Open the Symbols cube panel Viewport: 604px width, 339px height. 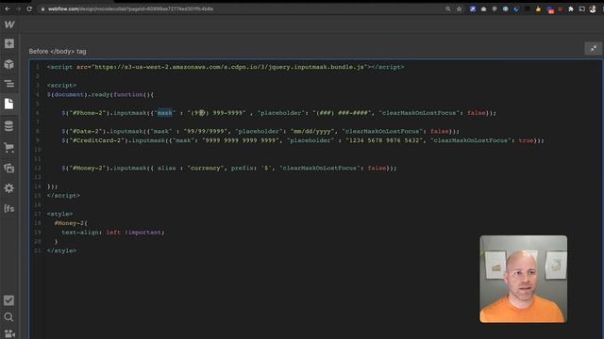(9, 64)
